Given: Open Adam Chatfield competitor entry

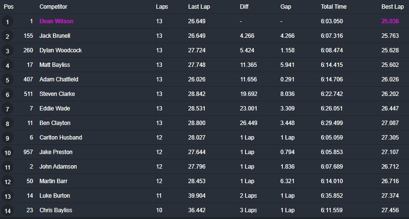Looking at the screenshot, I should pyautogui.click(x=59, y=79).
